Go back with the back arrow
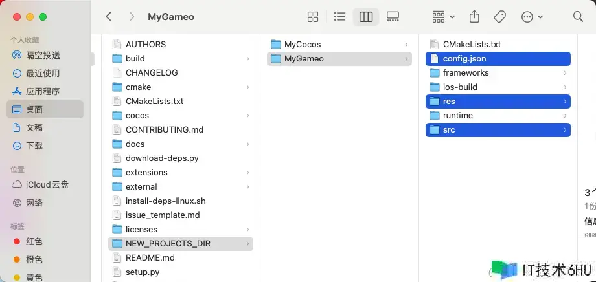Viewport: 596px width, 282px height. (x=109, y=17)
